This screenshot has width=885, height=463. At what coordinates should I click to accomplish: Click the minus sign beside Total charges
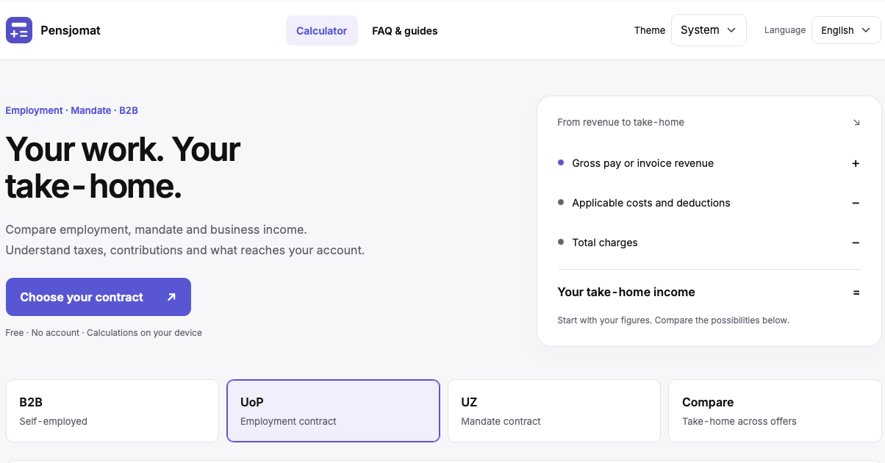coord(856,243)
